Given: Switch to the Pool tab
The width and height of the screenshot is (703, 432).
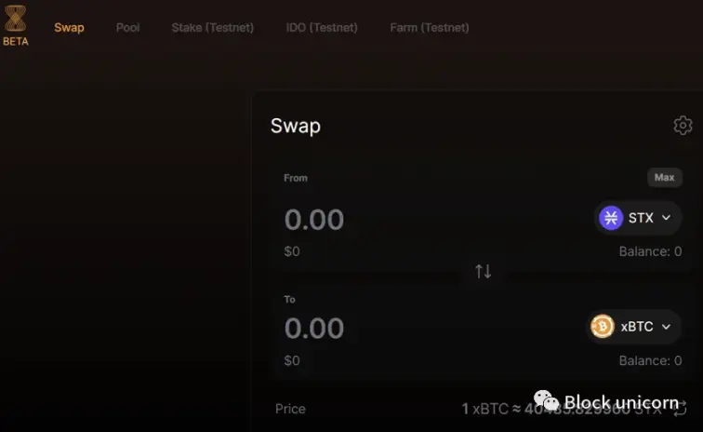Looking at the screenshot, I should coord(127,27).
